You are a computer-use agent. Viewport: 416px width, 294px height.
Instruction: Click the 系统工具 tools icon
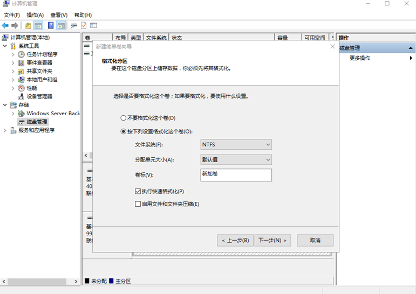tap(13, 46)
